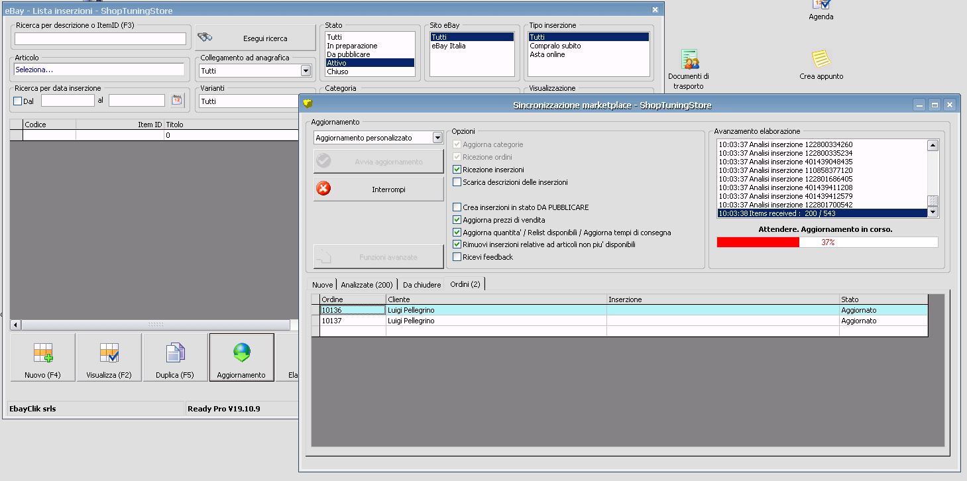Click the Funzioni avanzate button
The width and height of the screenshot is (967, 481).
point(378,257)
